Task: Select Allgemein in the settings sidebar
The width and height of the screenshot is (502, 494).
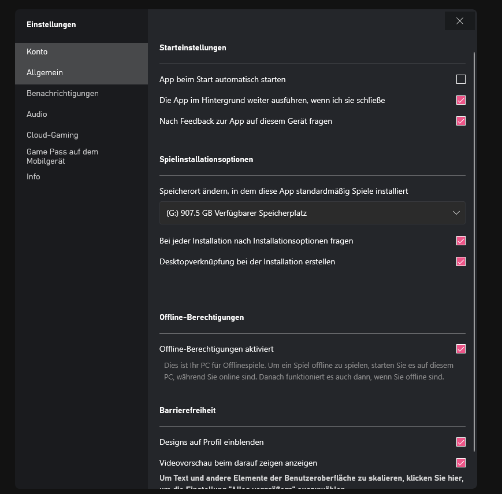Action: [x=44, y=72]
